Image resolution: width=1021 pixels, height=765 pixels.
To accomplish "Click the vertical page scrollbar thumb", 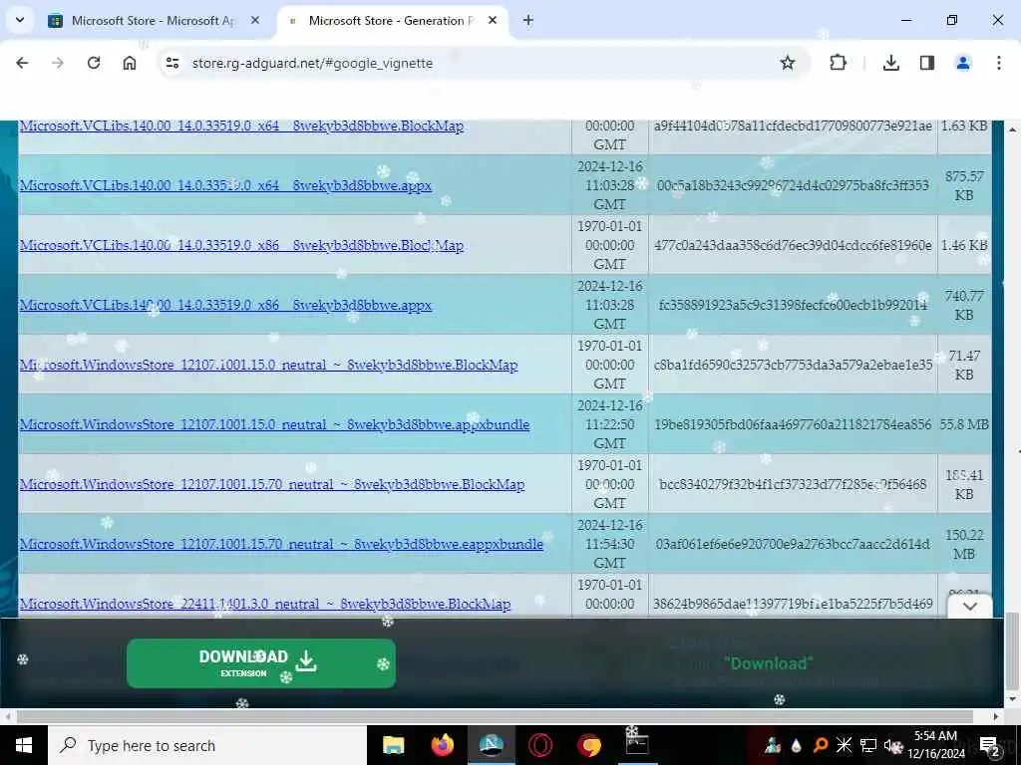I will click(1013, 650).
